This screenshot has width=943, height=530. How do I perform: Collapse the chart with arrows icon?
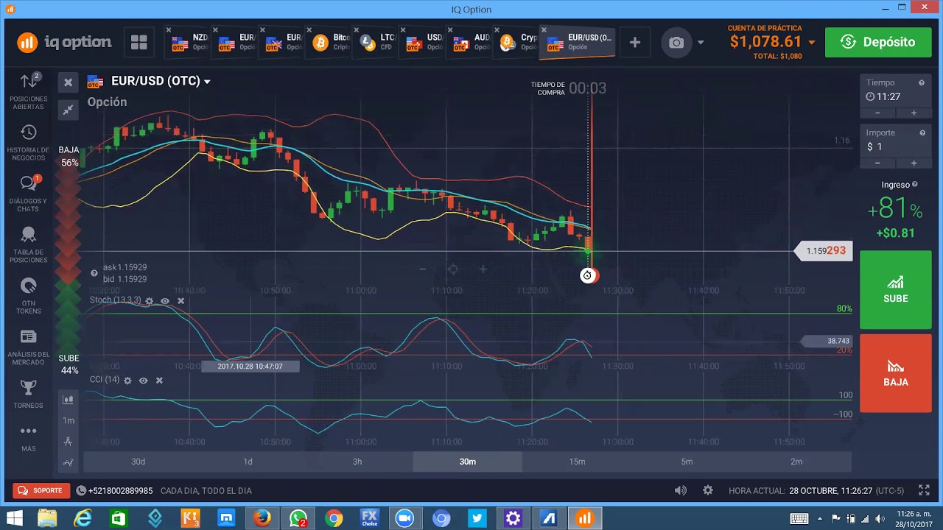(68, 110)
